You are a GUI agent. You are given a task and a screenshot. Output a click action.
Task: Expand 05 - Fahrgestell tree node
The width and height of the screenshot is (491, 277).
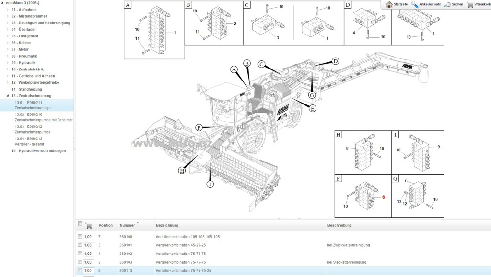click(x=8, y=36)
